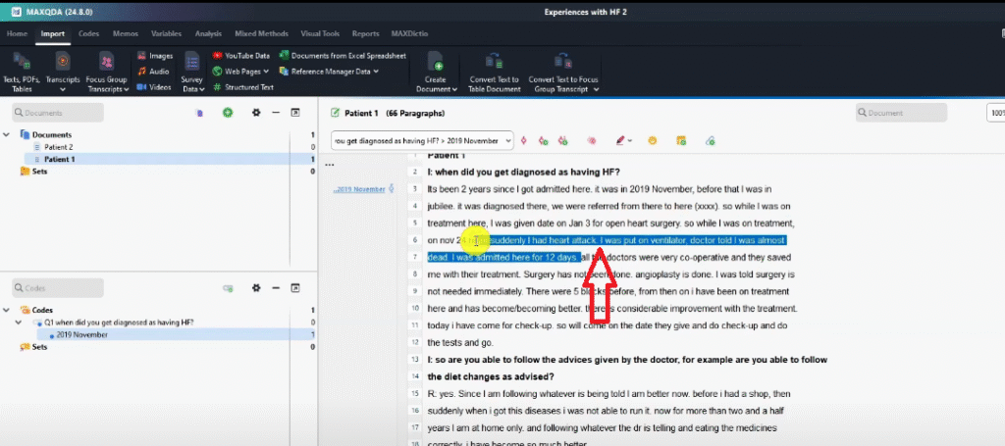Viewport: 1005px width, 446px height.
Task: Select Sets in the Documents panel
Action: (x=39, y=172)
